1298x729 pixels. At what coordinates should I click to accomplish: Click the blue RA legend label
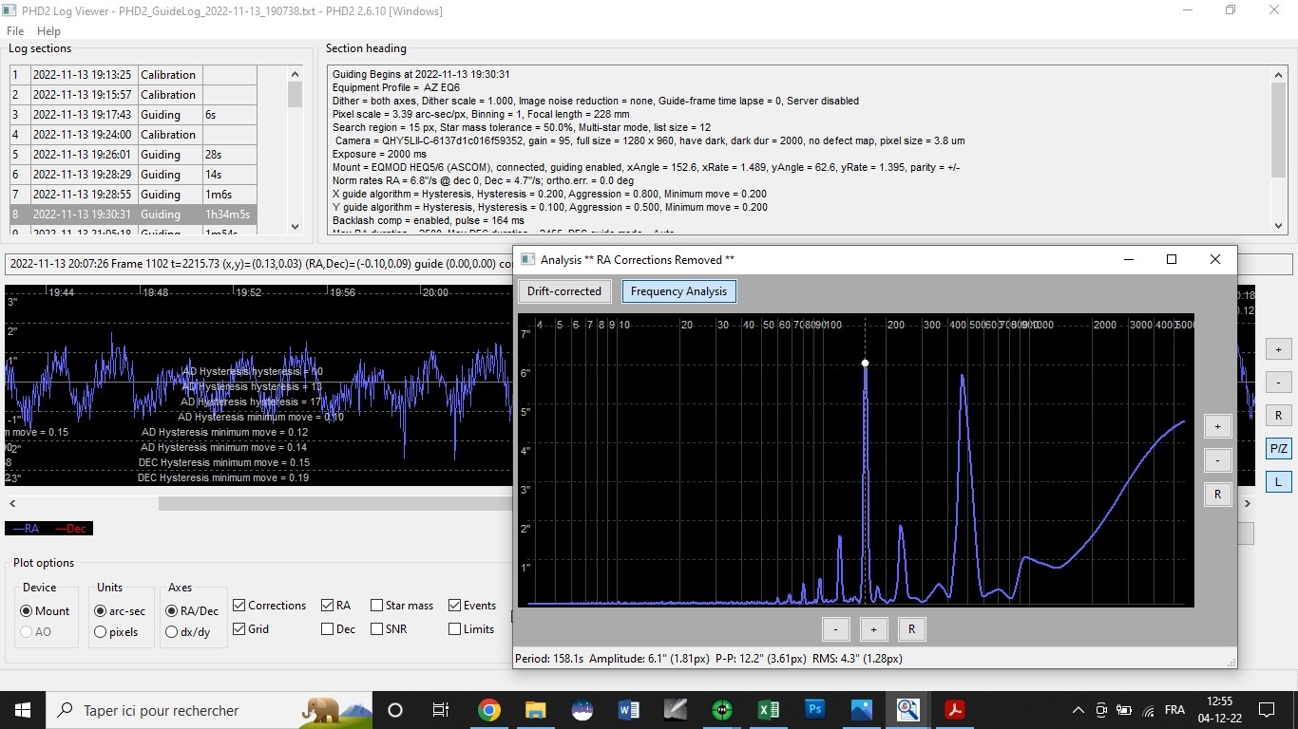(26, 529)
